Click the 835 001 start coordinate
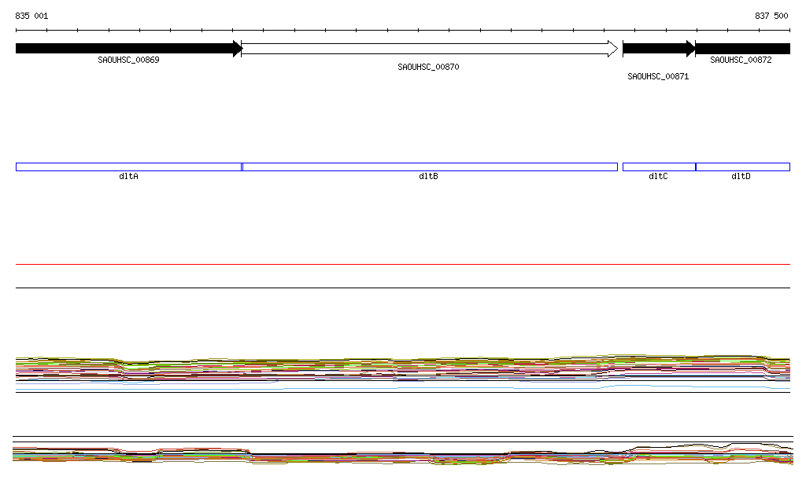The height and width of the screenshot is (480, 806). click(x=31, y=16)
